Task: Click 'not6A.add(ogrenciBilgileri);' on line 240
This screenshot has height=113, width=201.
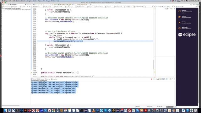Action: (68, 41)
